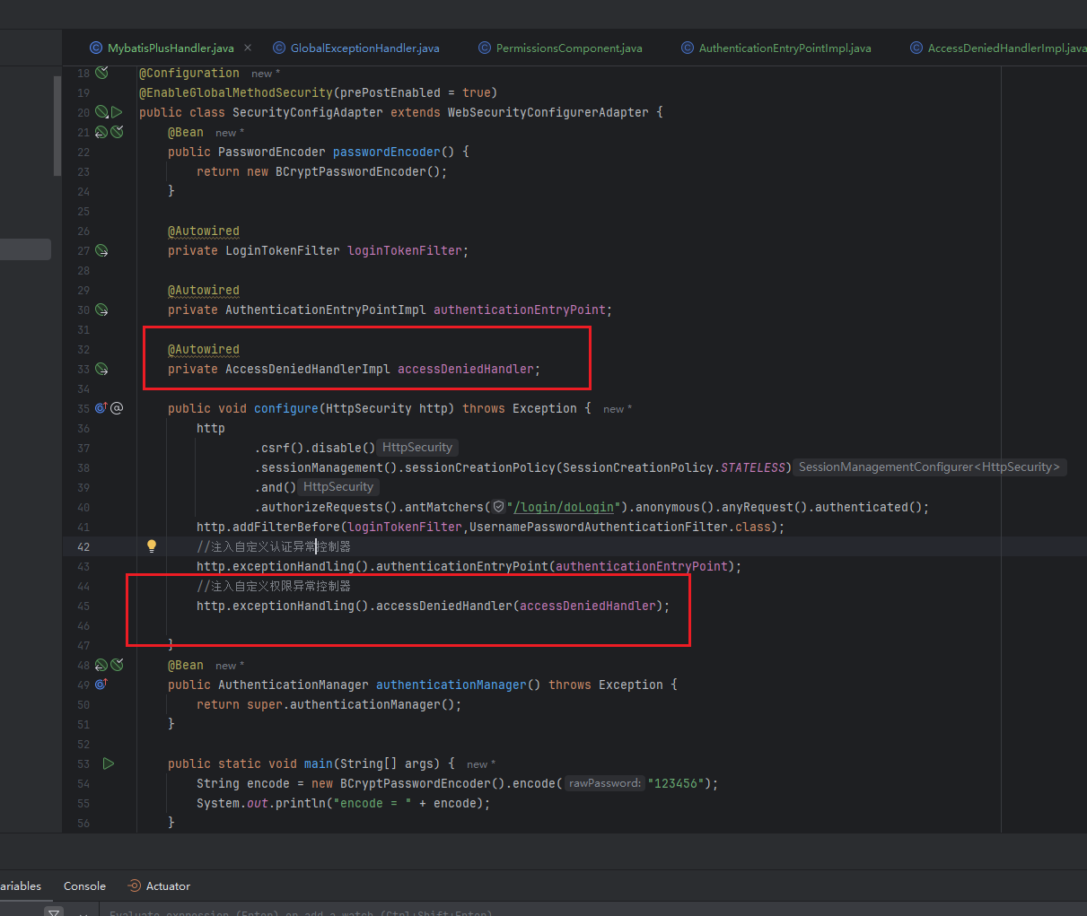Run the main method via its gutter play icon
1087x916 pixels.
[108, 763]
